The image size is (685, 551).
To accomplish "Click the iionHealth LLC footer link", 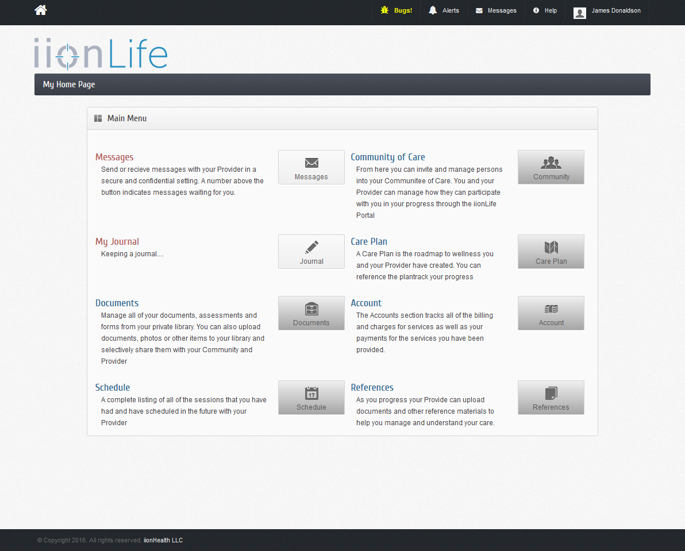I will (x=163, y=540).
